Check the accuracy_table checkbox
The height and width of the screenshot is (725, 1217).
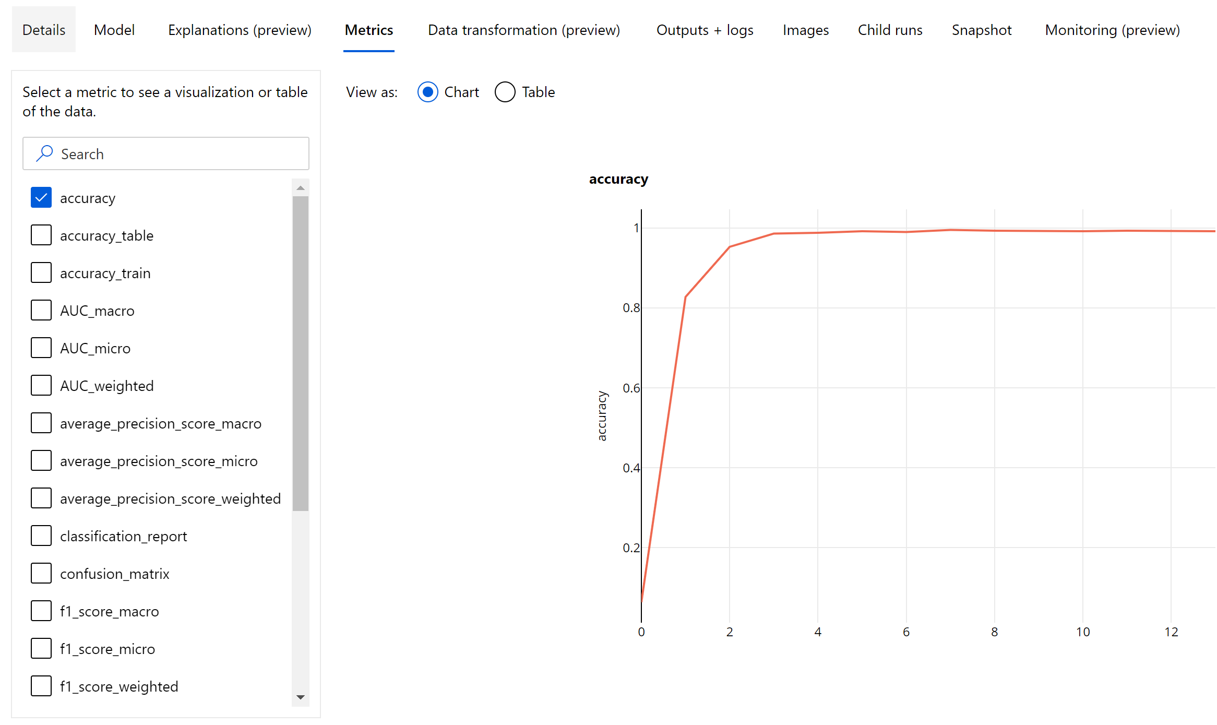(41, 235)
